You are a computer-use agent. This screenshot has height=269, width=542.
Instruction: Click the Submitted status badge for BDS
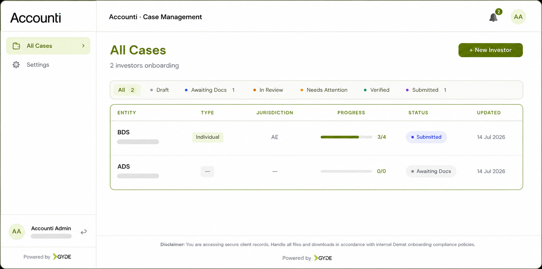point(426,137)
